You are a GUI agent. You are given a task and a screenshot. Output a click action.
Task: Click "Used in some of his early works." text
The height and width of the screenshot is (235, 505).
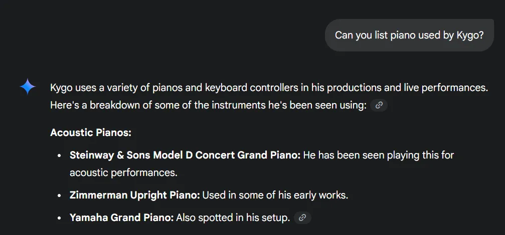[x=275, y=195]
